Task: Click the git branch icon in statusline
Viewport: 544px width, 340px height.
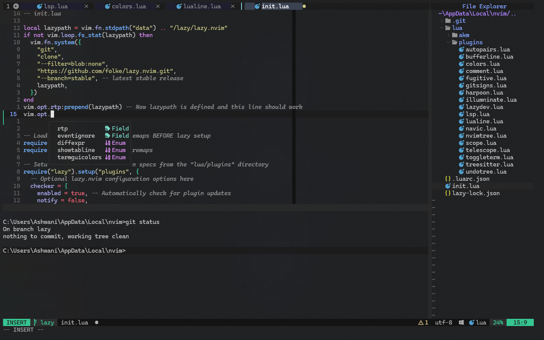Action: [35, 323]
